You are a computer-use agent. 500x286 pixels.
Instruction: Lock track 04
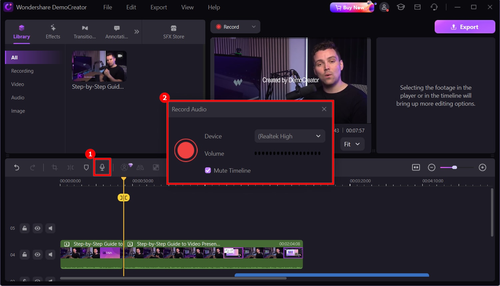(25, 255)
